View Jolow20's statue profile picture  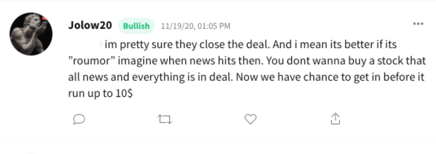coord(31,34)
